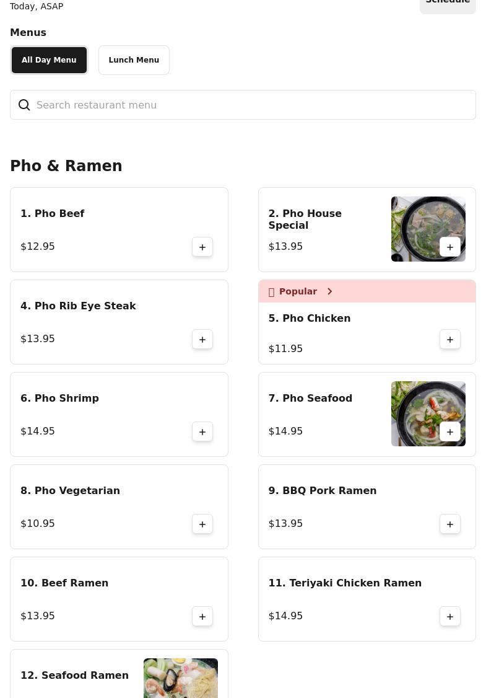Viewport: 486px width, 698px height.
Task: Add Beef Ramen to order
Action: 202,616
